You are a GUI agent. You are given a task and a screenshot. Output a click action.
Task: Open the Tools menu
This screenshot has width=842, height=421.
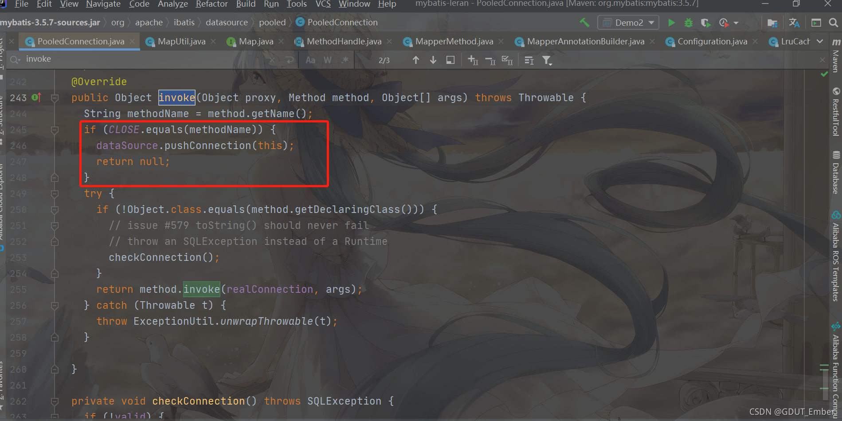tap(297, 4)
